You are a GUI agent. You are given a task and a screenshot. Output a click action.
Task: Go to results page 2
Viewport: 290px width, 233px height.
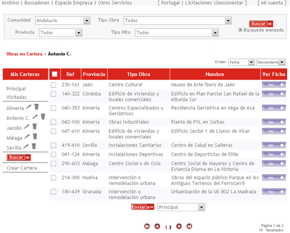coord(170,228)
